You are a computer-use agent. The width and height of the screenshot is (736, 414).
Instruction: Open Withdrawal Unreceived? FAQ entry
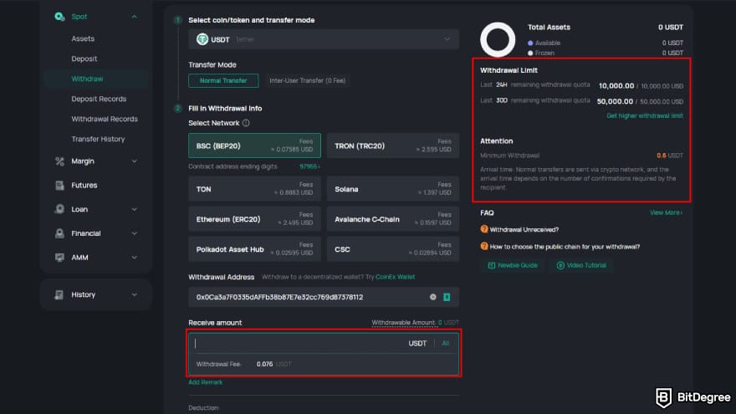tap(524, 229)
